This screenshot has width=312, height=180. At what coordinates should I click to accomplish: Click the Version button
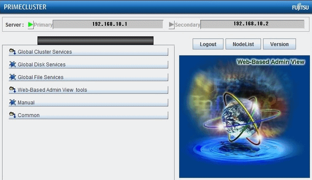click(x=280, y=44)
